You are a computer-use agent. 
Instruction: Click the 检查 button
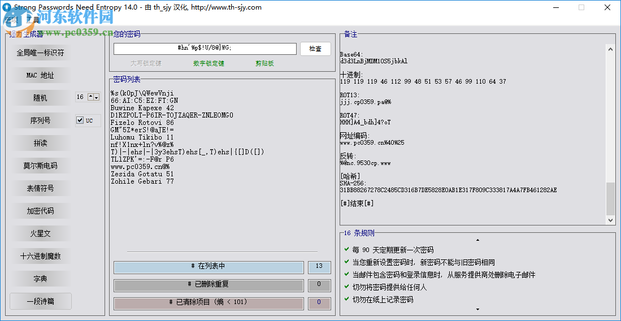(x=315, y=49)
